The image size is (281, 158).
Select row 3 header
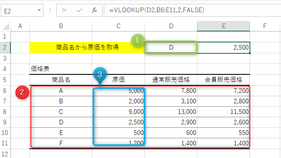(5, 58)
